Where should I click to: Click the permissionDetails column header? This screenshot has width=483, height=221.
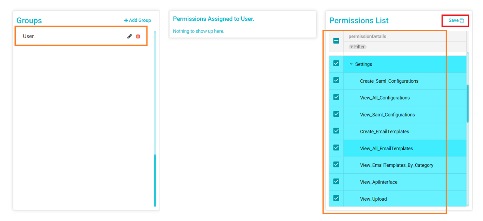coord(367,36)
